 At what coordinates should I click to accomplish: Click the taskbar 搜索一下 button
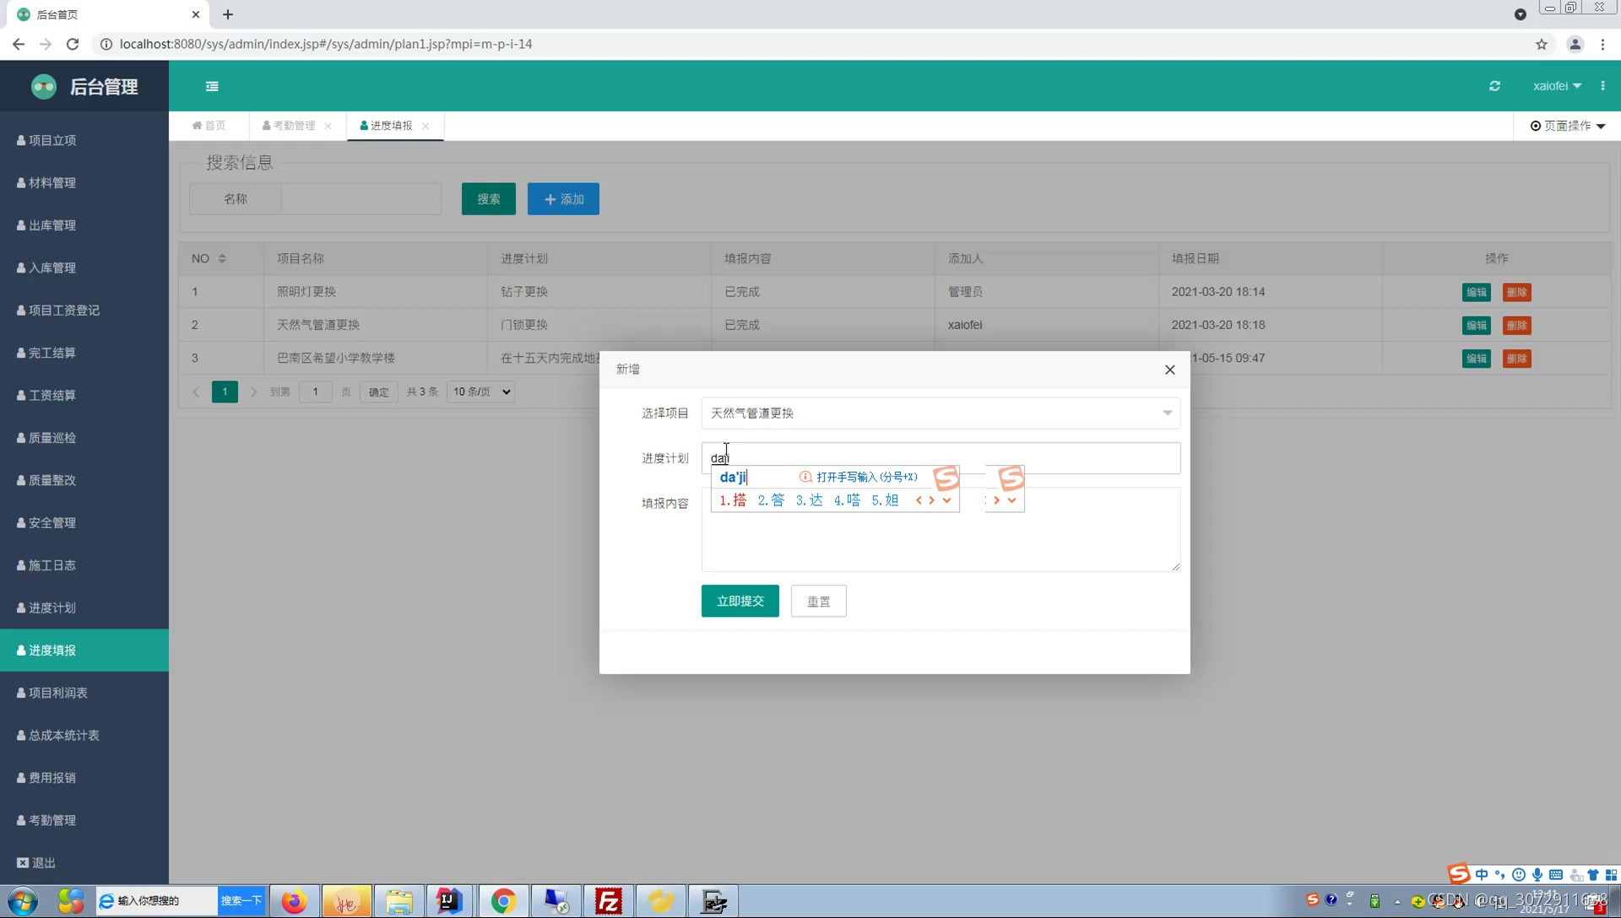(x=241, y=901)
